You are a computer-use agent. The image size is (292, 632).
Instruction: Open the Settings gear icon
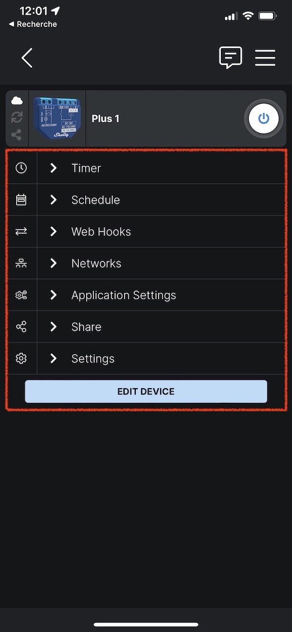point(21,358)
